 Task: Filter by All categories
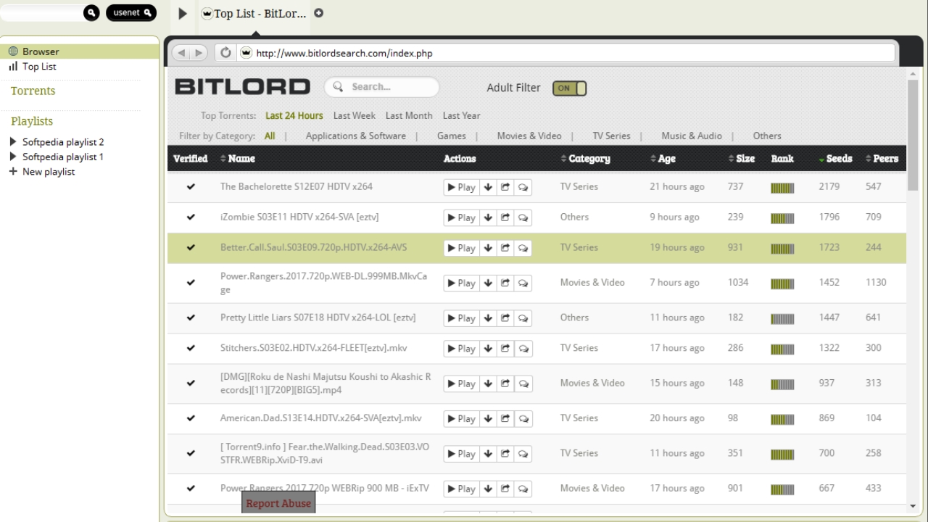click(270, 136)
